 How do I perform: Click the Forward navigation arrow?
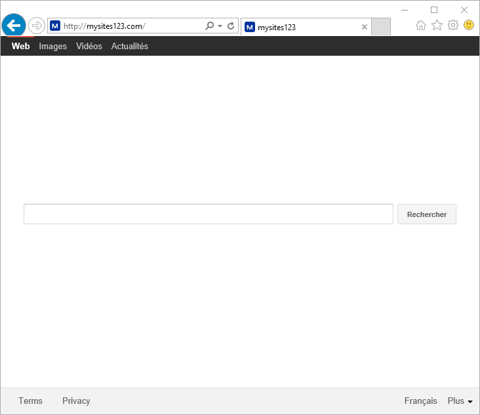[x=37, y=26]
